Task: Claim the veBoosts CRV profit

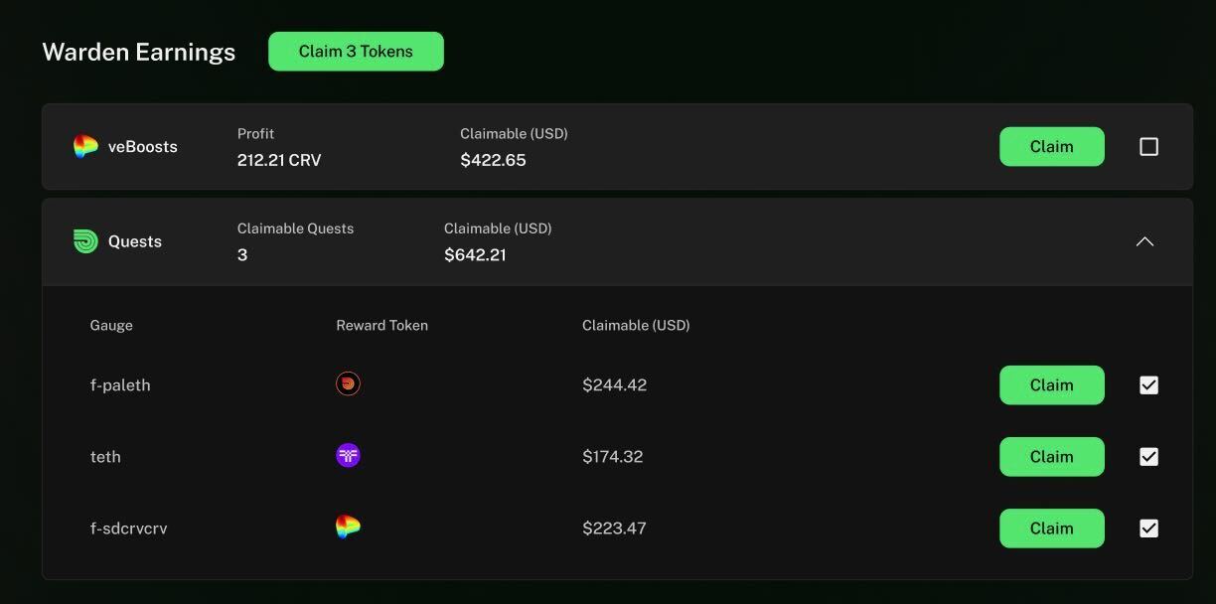Action: click(x=1051, y=147)
